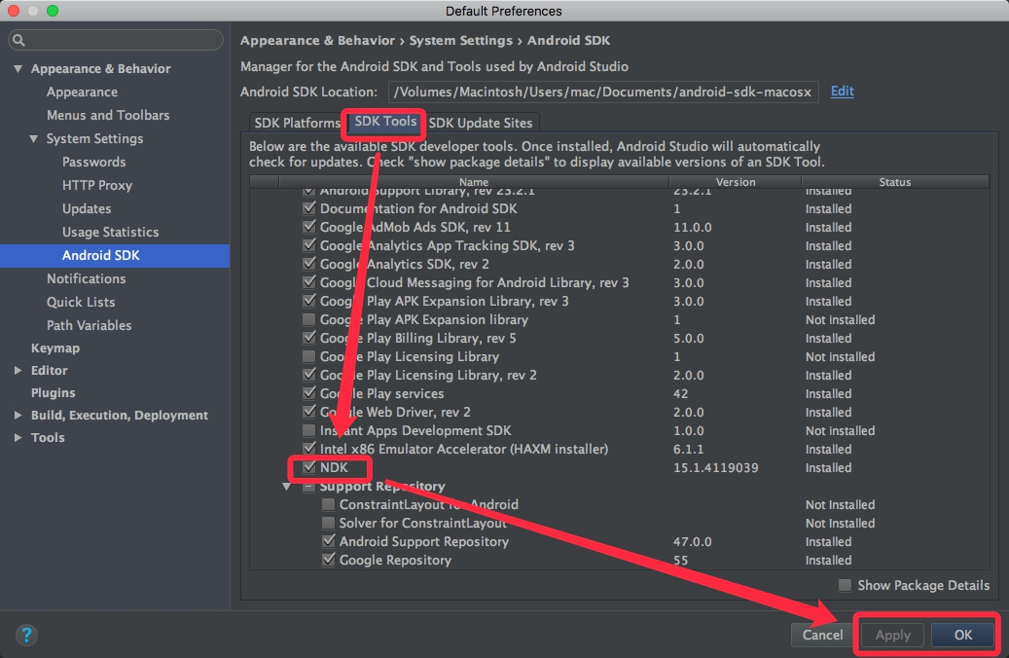
Task: Click the Google Play services version 42 cell
Action: pyautogui.click(x=680, y=393)
